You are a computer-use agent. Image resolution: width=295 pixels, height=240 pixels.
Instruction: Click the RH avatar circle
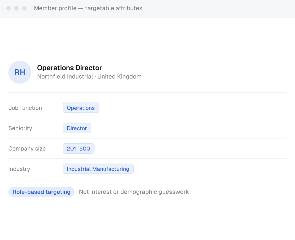point(20,72)
